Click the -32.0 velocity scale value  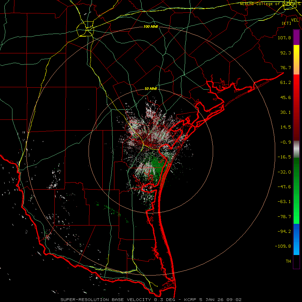pyautogui.click(x=284, y=172)
